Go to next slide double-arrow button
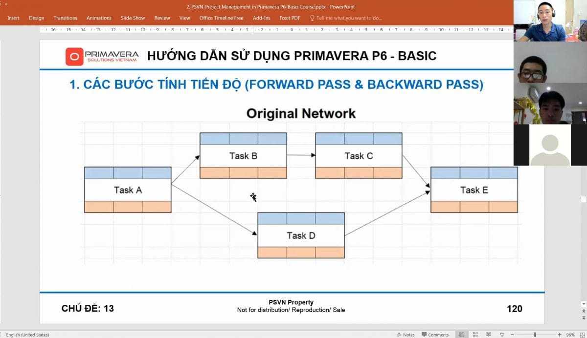This screenshot has height=338, width=587. click(x=584, y=318)
